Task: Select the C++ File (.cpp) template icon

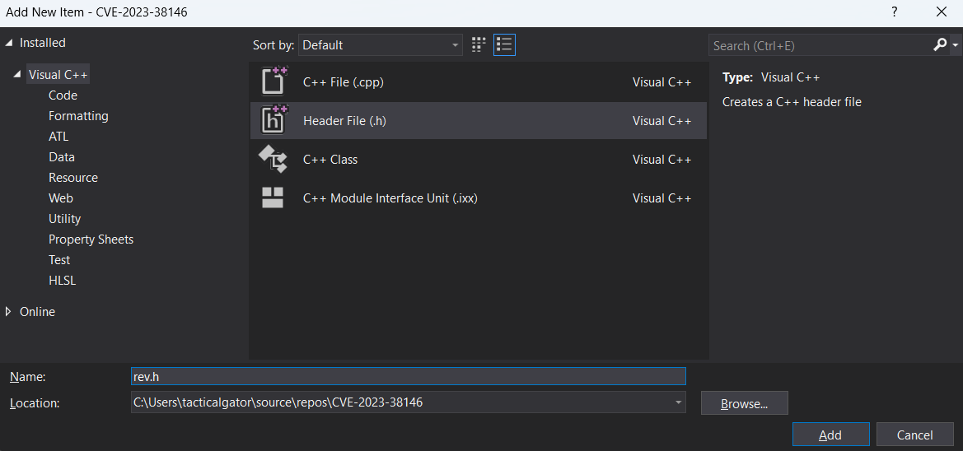Action: [274, 81]
